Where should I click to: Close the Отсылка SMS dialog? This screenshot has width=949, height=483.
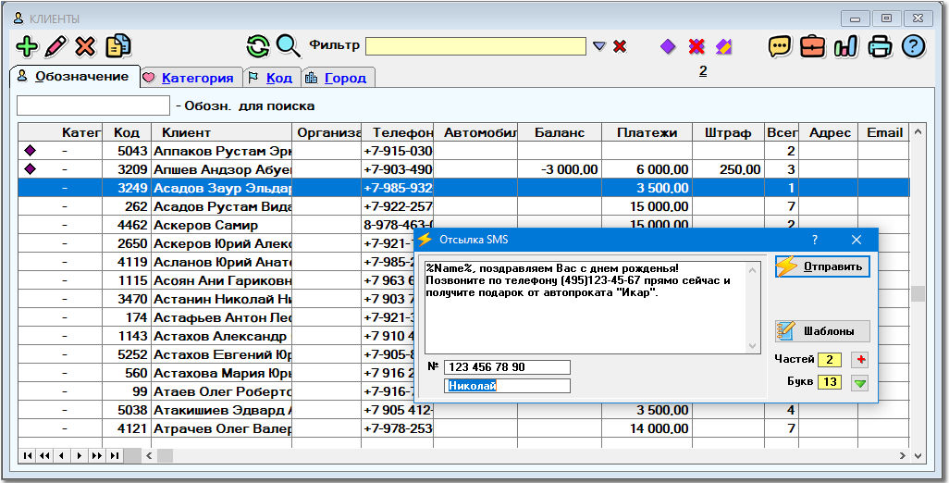click(x=856, y=240)
